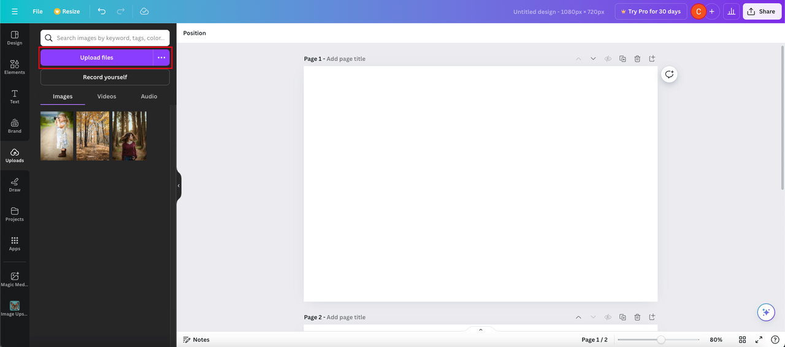785x347 pixels.
Task: Enter fullscreen present mode
Action: (759, 340)
